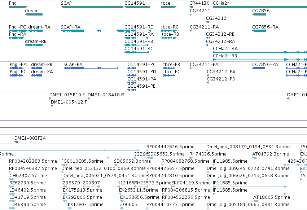This screenshot has width=307, height=210.
Task: Click the tbce gene label
Action: 166,3
